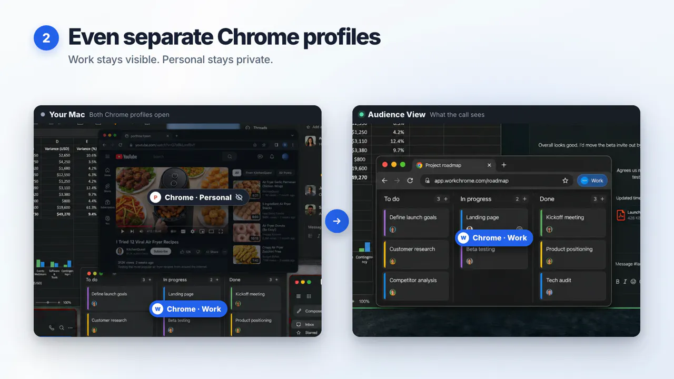
Task: Mute the video with the volume icon
Action: coord(141,231)
